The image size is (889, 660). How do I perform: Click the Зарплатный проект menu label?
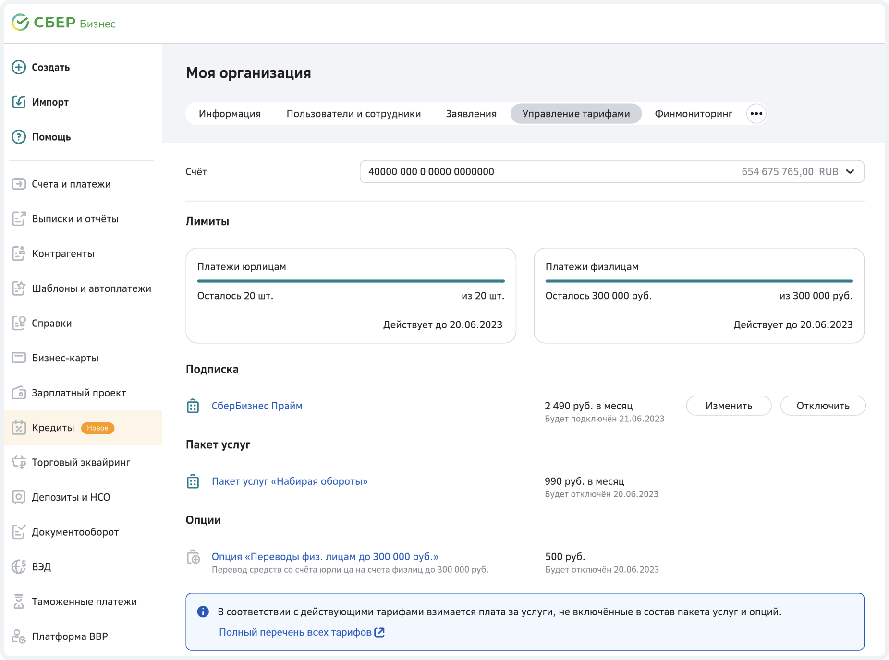point(79,393)
